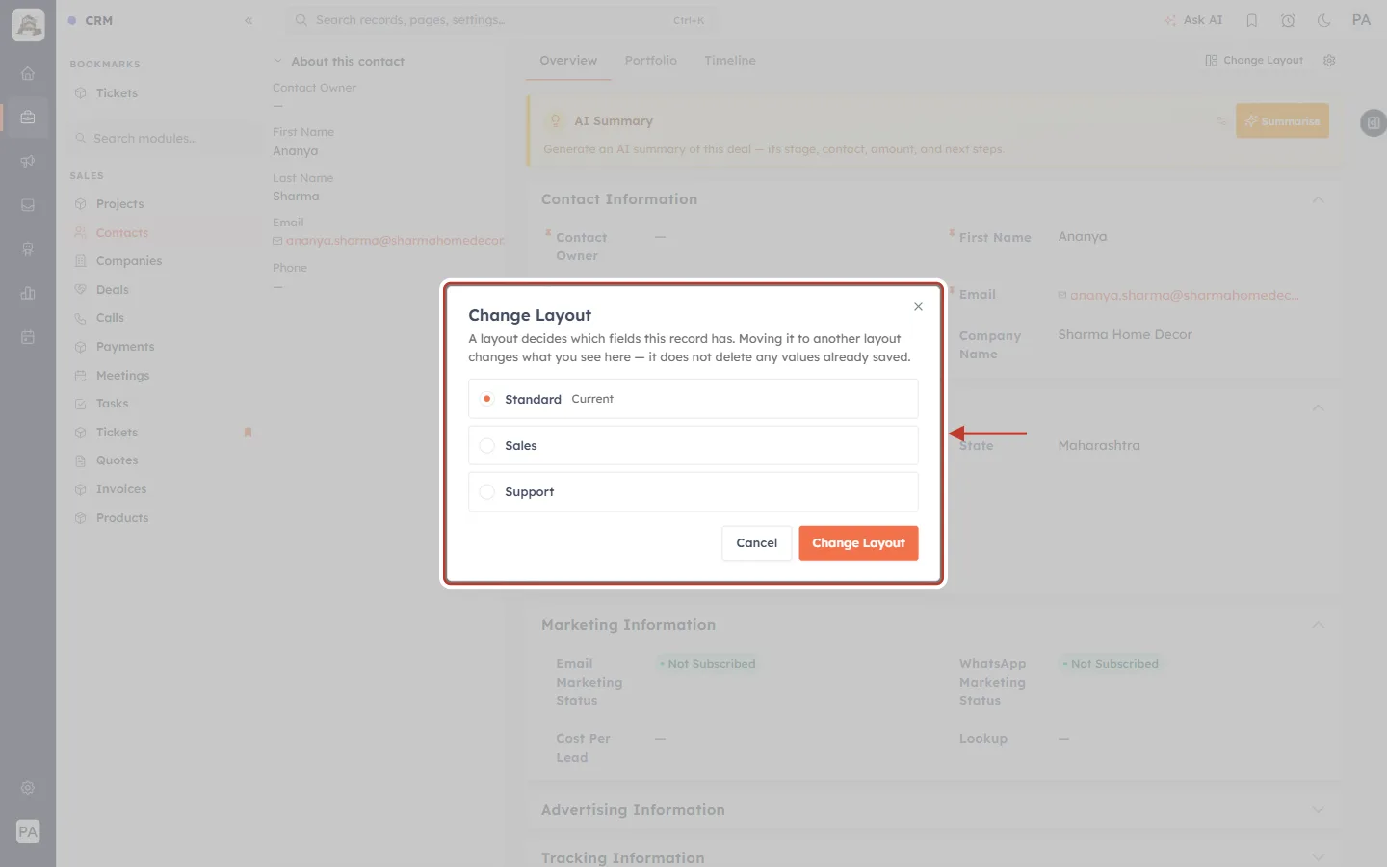Image resolution: width=1387 pixels, height=867 pixels.
Task: Click the global search records field
Action: (501, 20)
